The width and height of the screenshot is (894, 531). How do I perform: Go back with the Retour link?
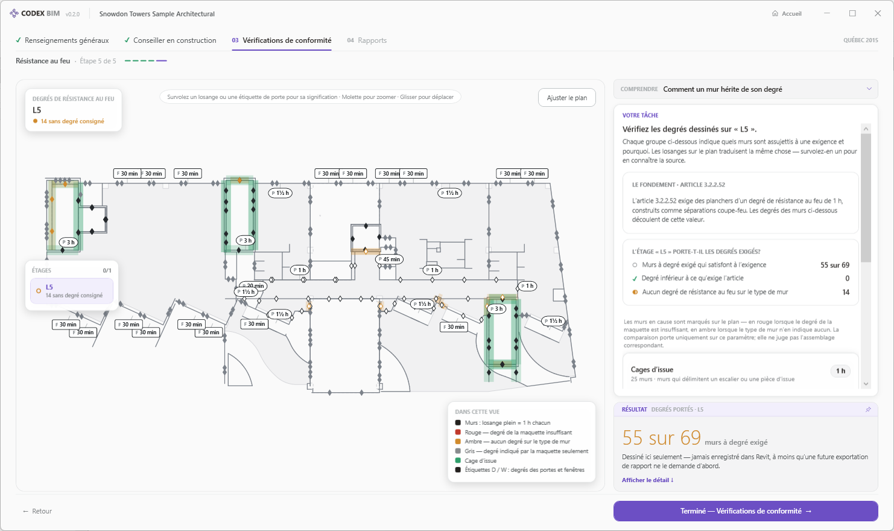[37, 511]
